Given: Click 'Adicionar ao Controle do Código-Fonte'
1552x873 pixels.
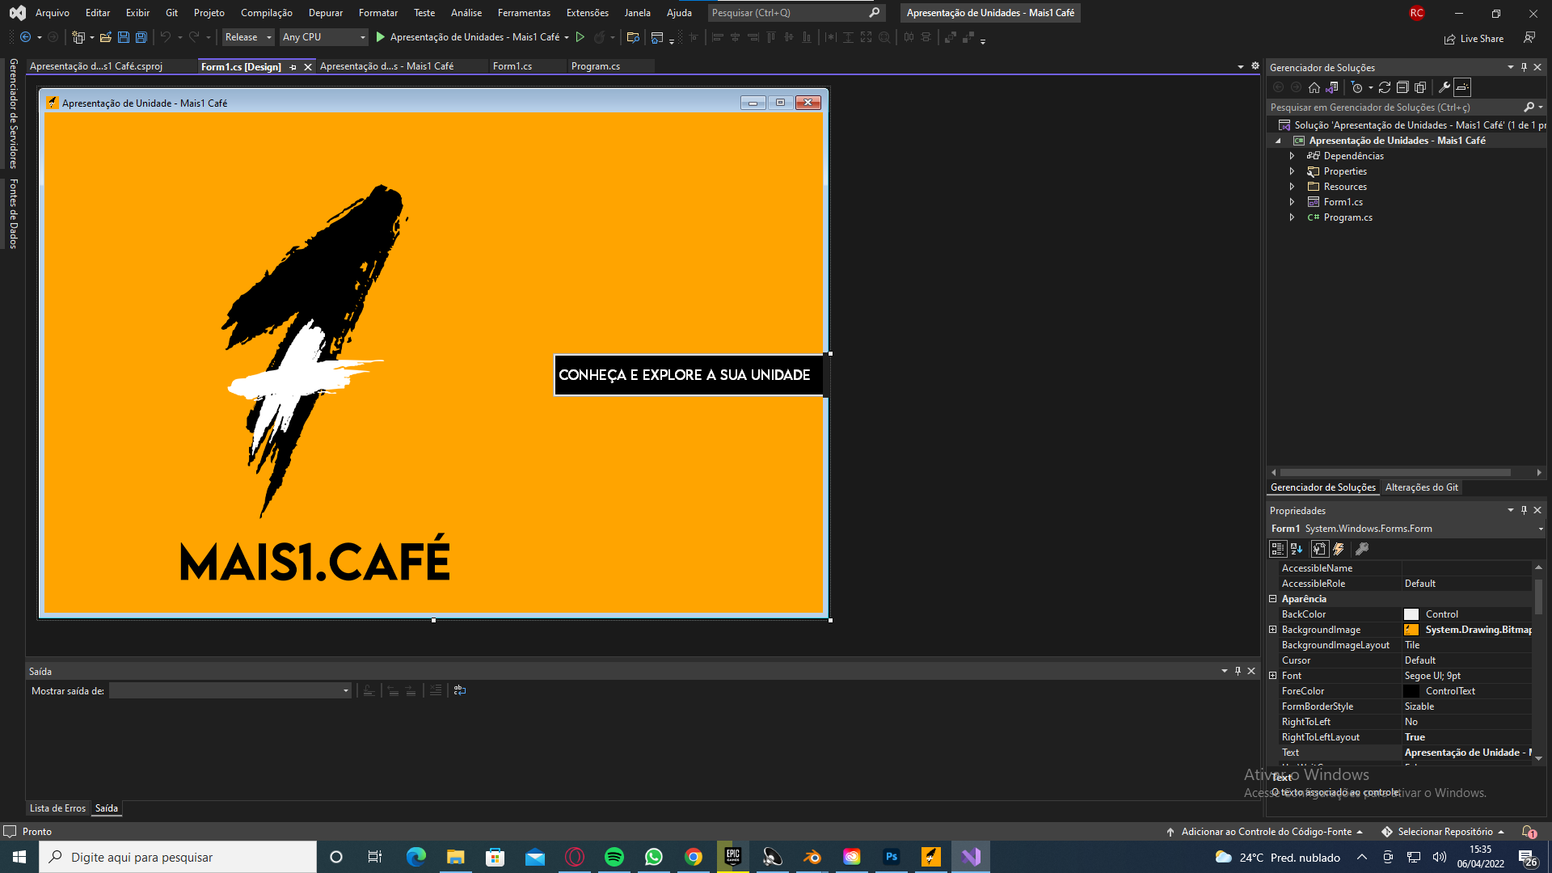Looking at the screenshot, I should coord(1266,832).
